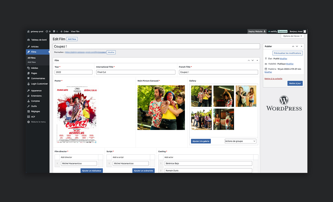Open the Médias section in sidebar
Image resolution: width=333 pixels, height=202 pixels.
[34, 68]
